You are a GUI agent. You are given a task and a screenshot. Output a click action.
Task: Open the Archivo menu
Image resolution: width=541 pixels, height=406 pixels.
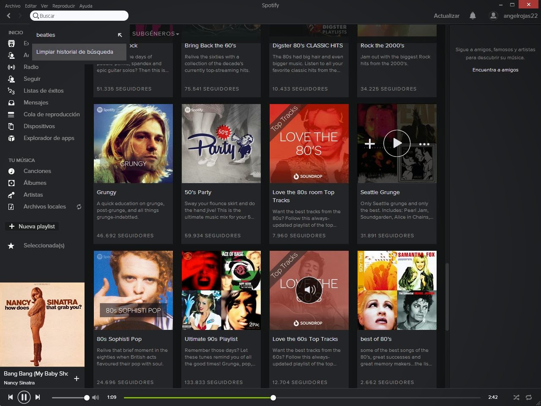pos(13,6)
